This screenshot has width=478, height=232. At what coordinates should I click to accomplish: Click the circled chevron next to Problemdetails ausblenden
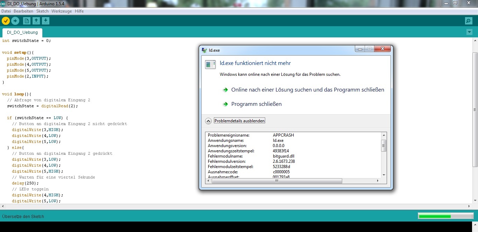(208, 121)
